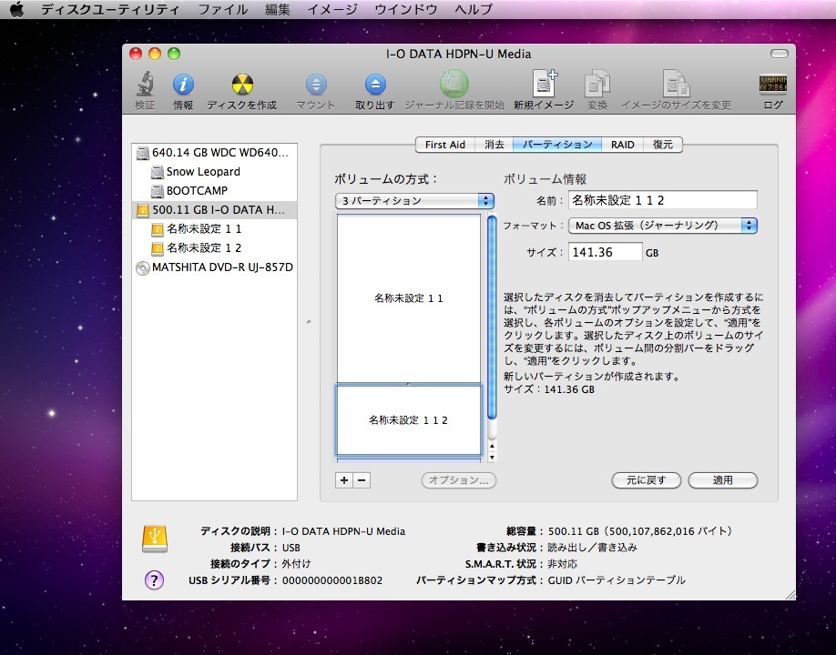Switch to the First Aid tab
Viewport: 836px width, 655px height.
[x=445, y=145]
